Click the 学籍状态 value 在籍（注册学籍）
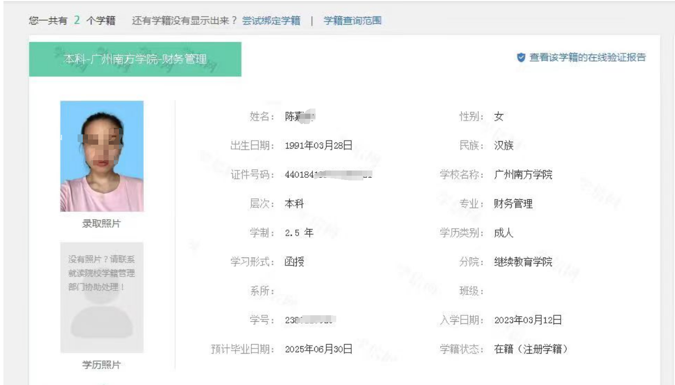 tap(531, 349)
